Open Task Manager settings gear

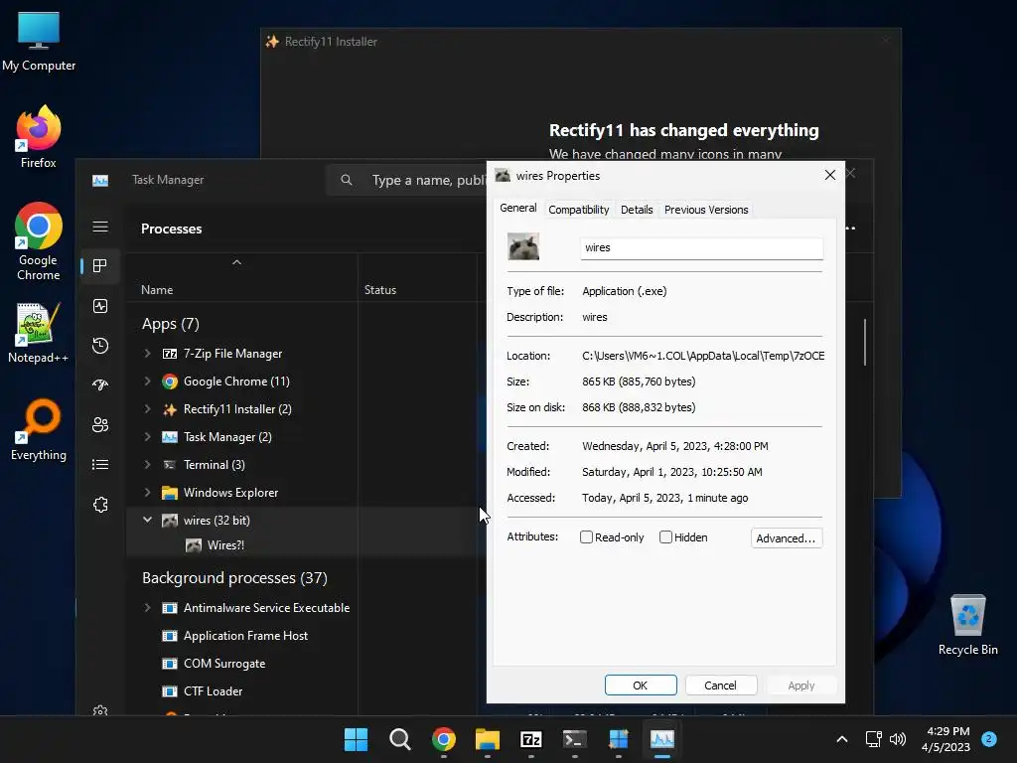tap(100, 709)
